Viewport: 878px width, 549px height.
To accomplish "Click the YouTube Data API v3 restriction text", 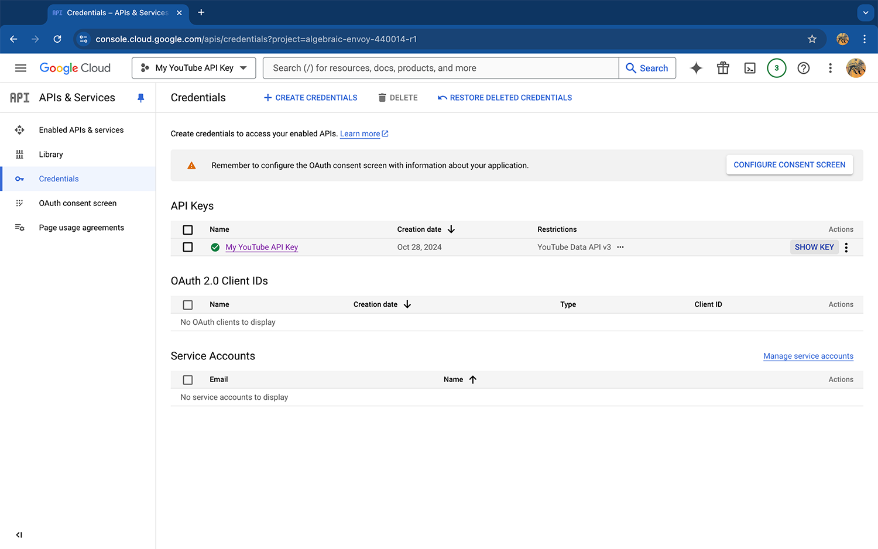I will [x=574, y=247].
